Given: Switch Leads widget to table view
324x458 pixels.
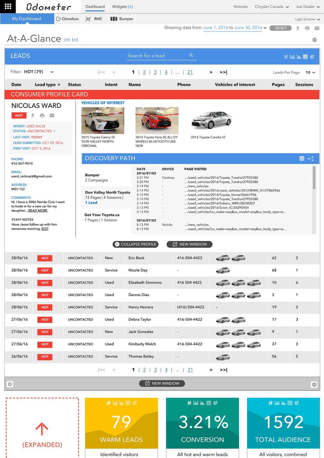Looking at the screenshot, I should point(305,57).
